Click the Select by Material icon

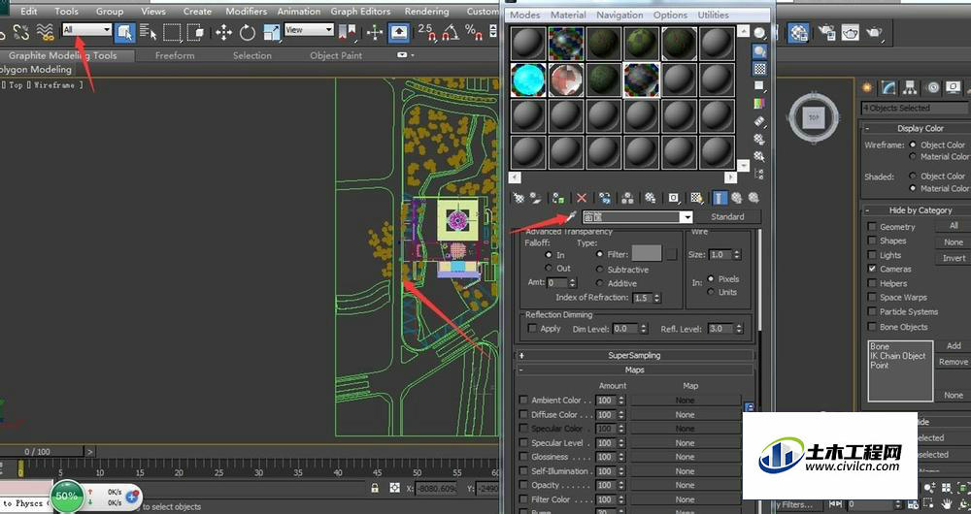coord(759,156)
